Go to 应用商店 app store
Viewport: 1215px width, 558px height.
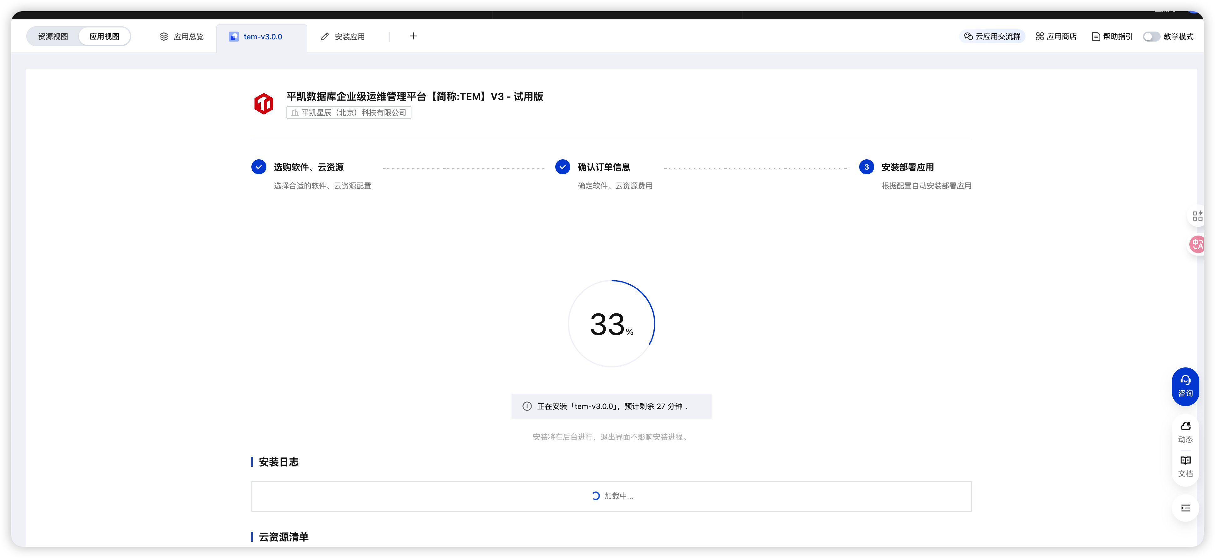click(x=1056, y=36)
